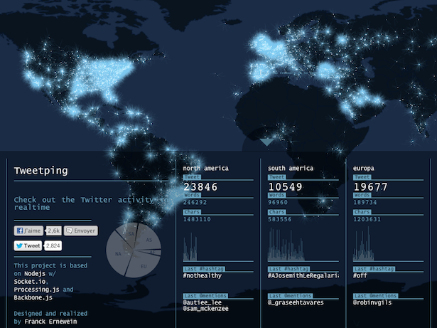Click the Facebook J'aime like button
437x328 pixels.
pos(29,231)
